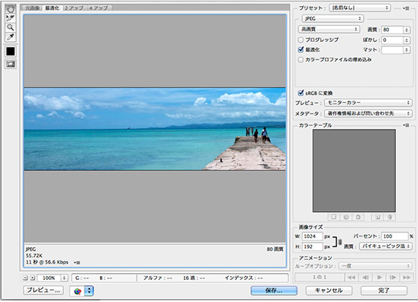
Task: Click the ぼかし value field
Action: click(x=392, y=40)
